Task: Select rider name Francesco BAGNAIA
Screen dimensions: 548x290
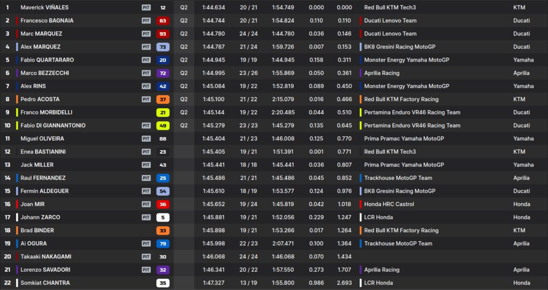Action: 47,21
